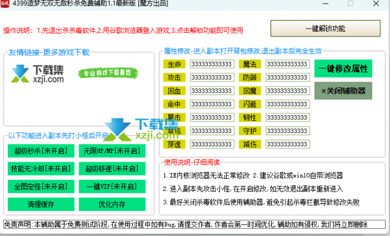The image size is (390, 236).
Task: Click the yellow 命中 label
Action: (x=174, y=104)
